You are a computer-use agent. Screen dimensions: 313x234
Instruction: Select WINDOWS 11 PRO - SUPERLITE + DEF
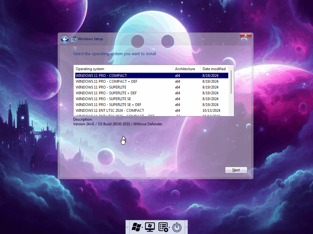[152, 93]
